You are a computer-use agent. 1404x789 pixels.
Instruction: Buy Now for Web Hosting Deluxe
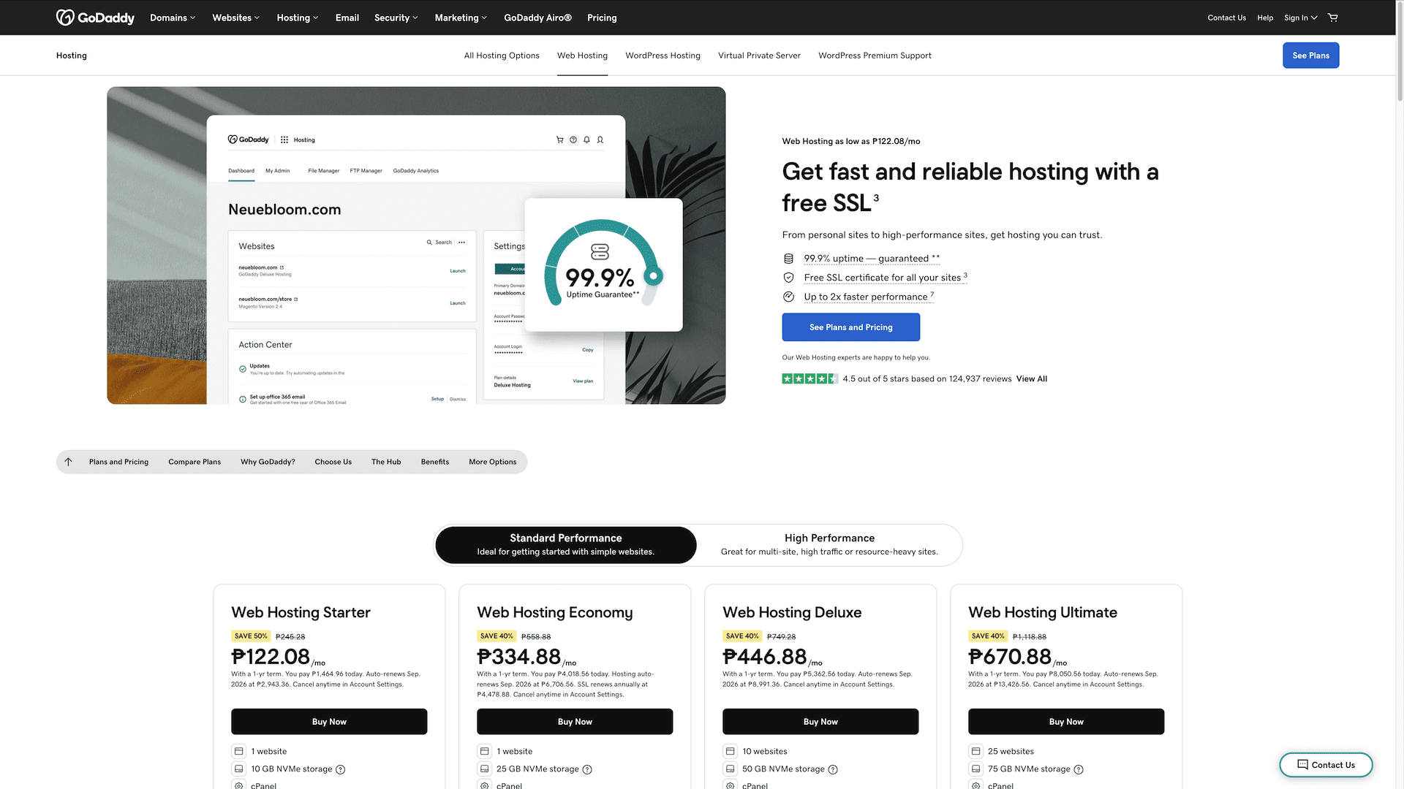pyautogui.click(x=820, y=722)
